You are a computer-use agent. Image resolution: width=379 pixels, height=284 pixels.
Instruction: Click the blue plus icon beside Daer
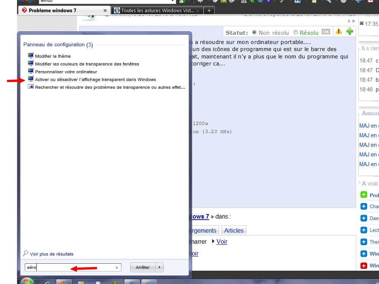tap(364, 218)
